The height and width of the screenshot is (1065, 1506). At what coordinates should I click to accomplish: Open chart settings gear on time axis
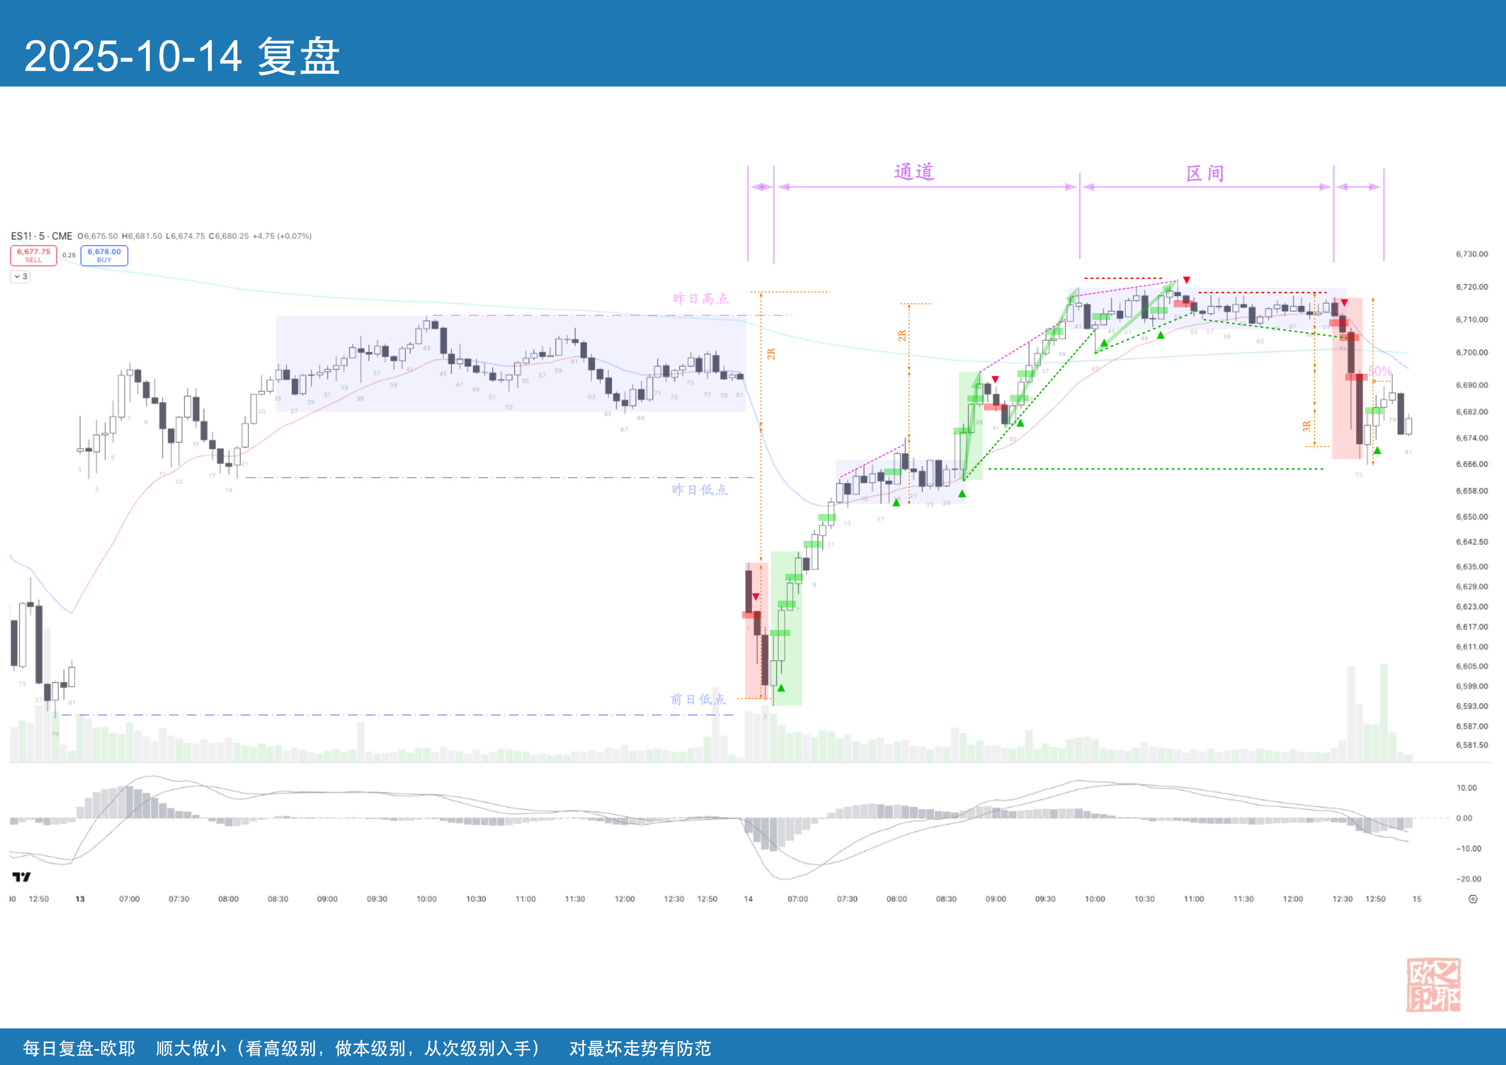pos(1473,899)
